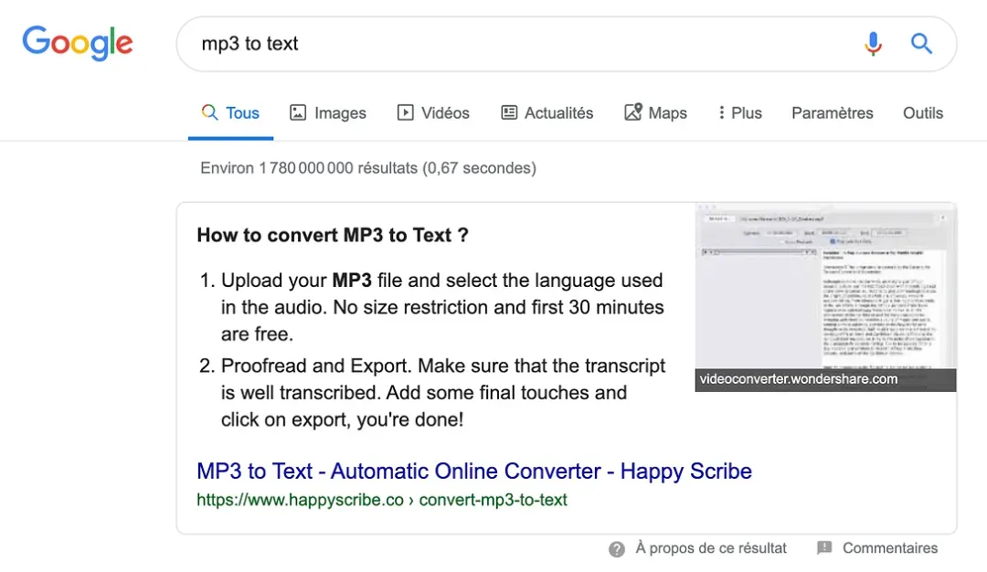This screenshot has height=572, width=987.
Task: Click 'How to convert MP3 to Text ?' heading
Action: 333,235
